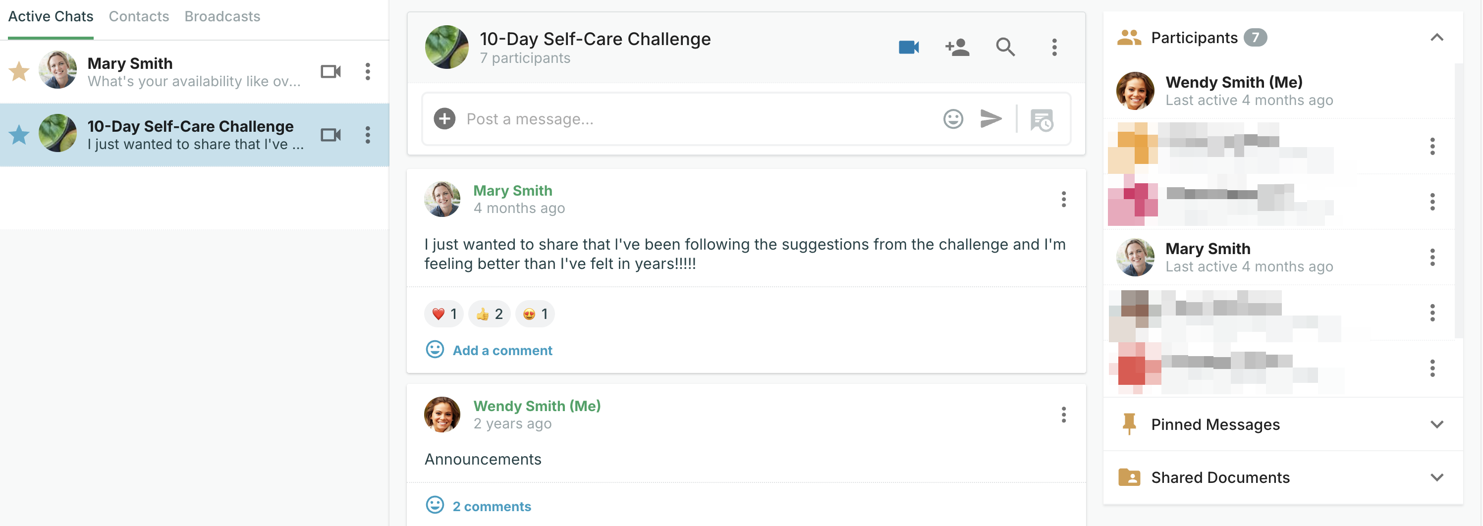Viewport: 1483px width, 526px height.
Task: Toggle blue star on Self-Care Challenge chat
Action: (19, 135)
